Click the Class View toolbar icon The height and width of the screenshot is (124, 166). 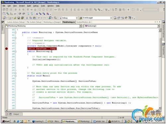click(129, 18)
